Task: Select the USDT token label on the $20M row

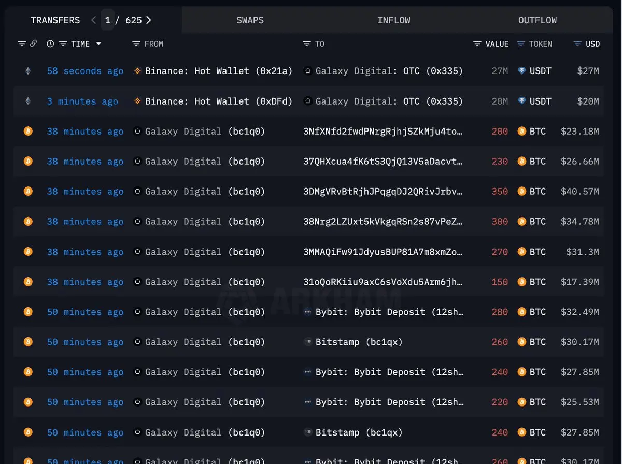Action: [x=541, y=101]
